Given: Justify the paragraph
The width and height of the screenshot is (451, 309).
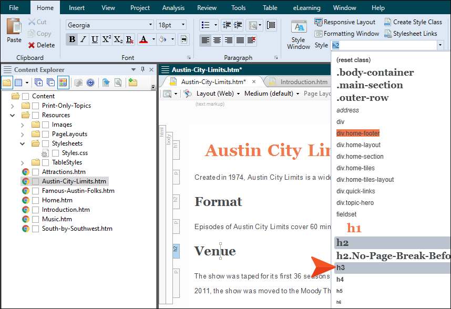Looking at the screenshot, I should (x=240, y=40).
